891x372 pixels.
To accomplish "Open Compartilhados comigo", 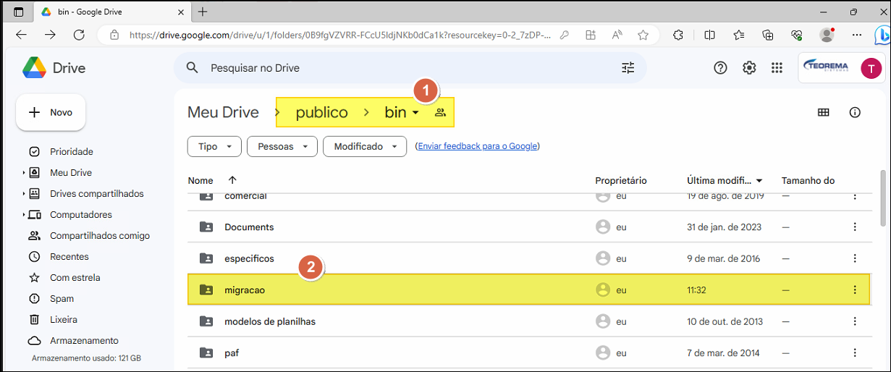I will coord(99,236).
